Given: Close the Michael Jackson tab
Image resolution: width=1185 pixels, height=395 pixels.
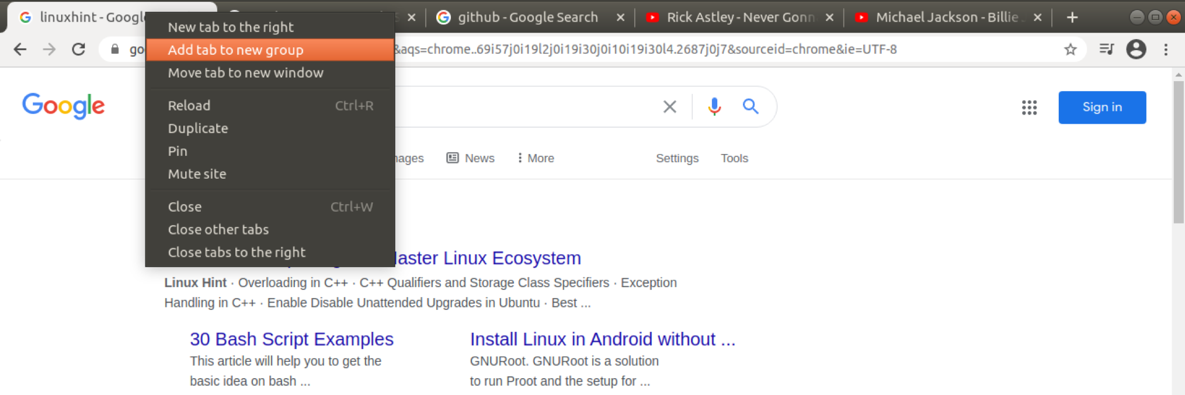Looking at the screenshot, I should point(1037,18).
